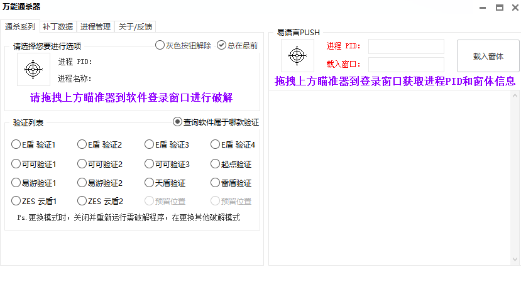Click the large list area under 易语言PUSH

[x=390, y=178]
